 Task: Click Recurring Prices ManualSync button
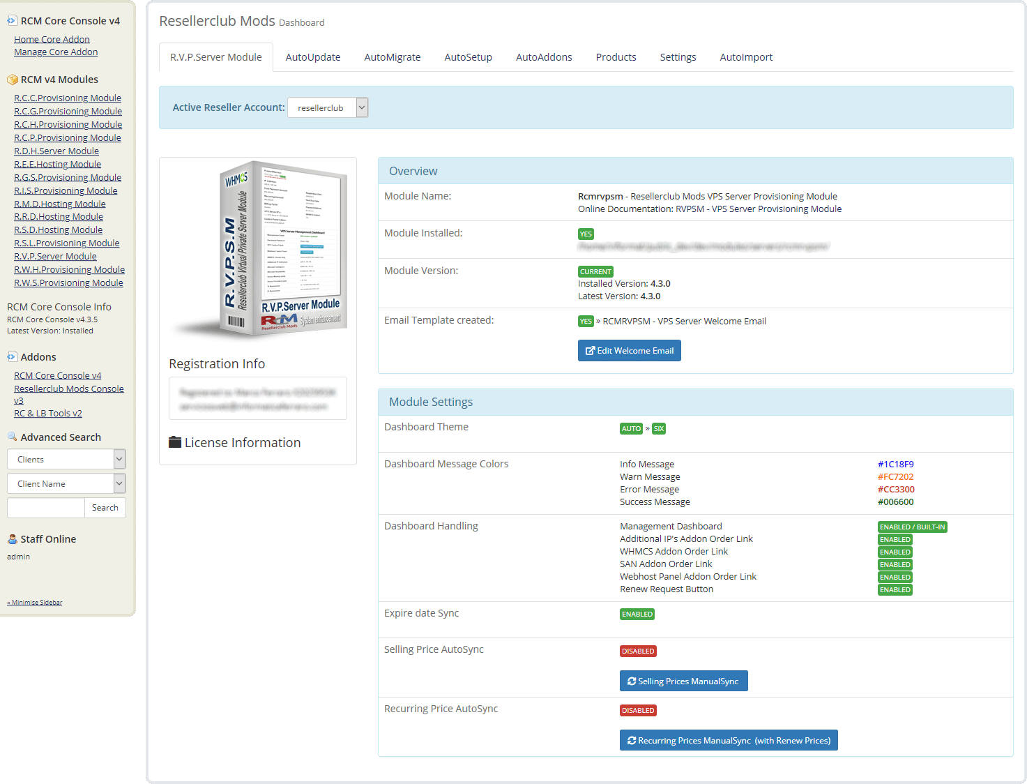pos(729,740)
